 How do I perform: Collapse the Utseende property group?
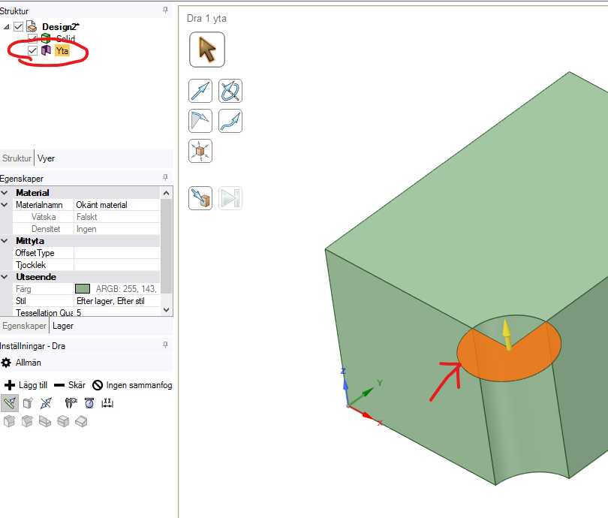point(5,277)
